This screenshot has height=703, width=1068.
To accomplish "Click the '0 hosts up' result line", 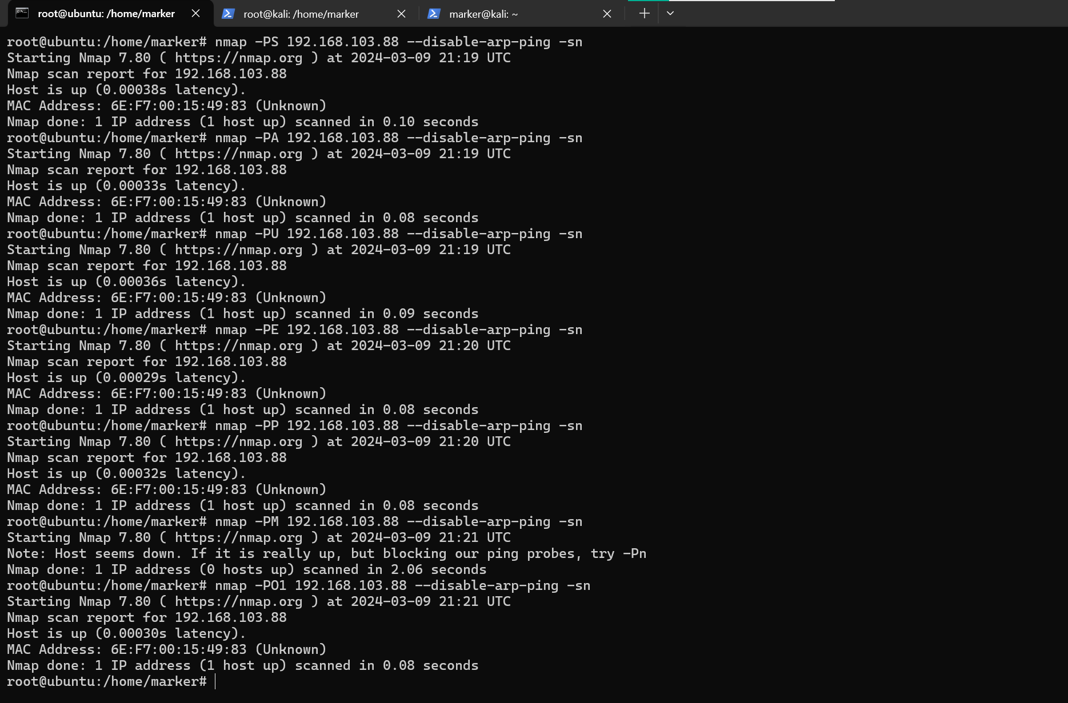I will (246, 569).
